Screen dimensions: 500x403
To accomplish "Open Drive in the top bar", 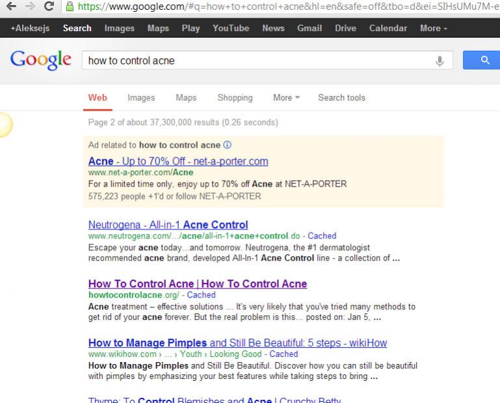I will 346,28.
